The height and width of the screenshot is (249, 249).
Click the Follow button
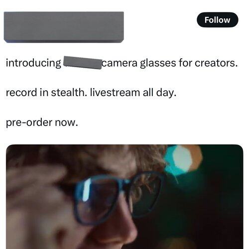coord(218,20)
